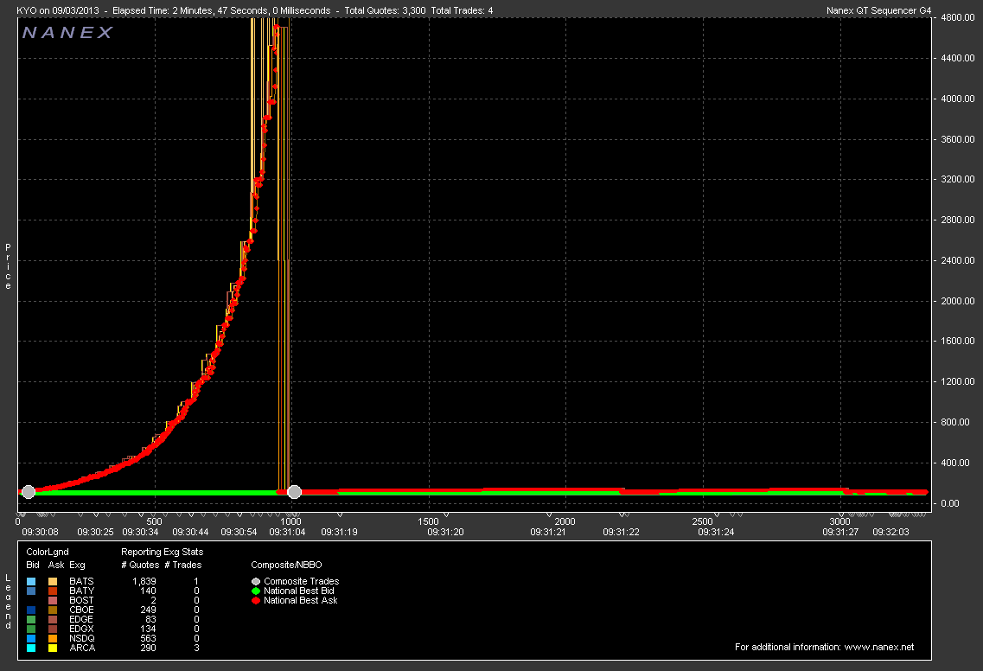Select the composite trade circle near 1000

294,491
